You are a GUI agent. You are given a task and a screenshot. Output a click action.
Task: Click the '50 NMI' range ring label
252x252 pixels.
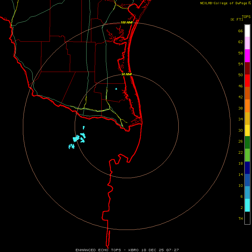point(127,74)
